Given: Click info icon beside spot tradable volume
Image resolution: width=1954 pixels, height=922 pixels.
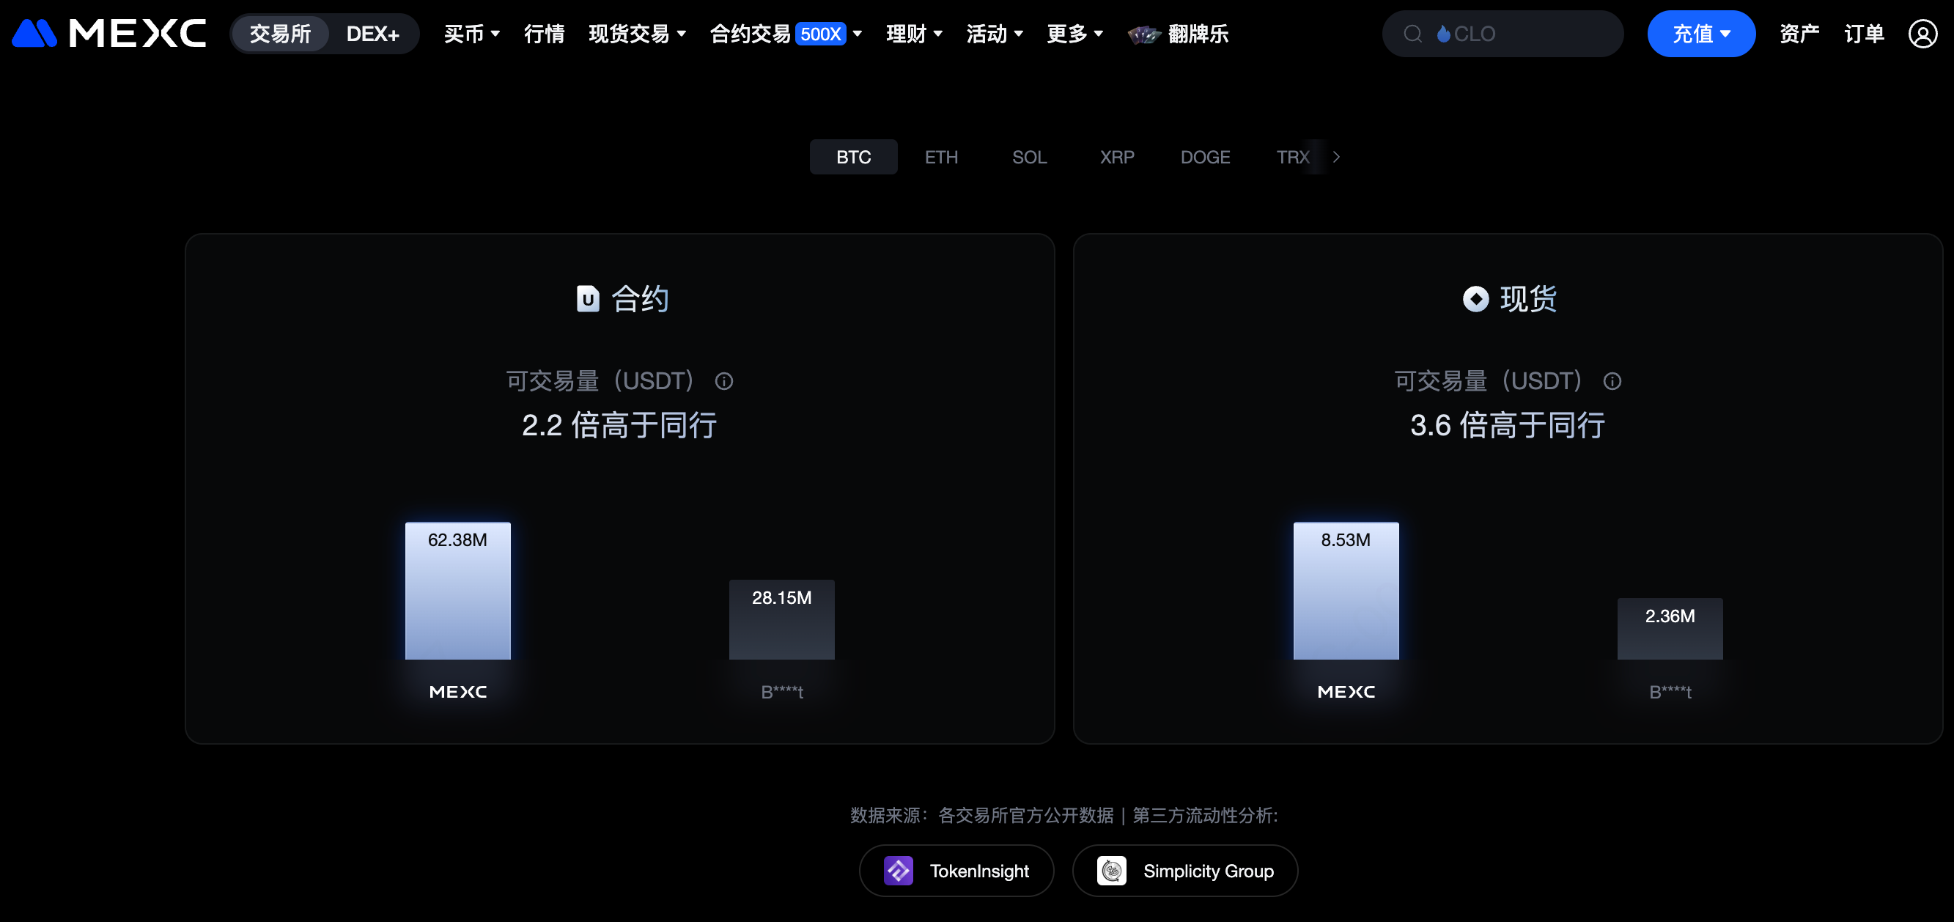Looking at the screenshot, I should pyautogui.click(x=1612, y=381).
